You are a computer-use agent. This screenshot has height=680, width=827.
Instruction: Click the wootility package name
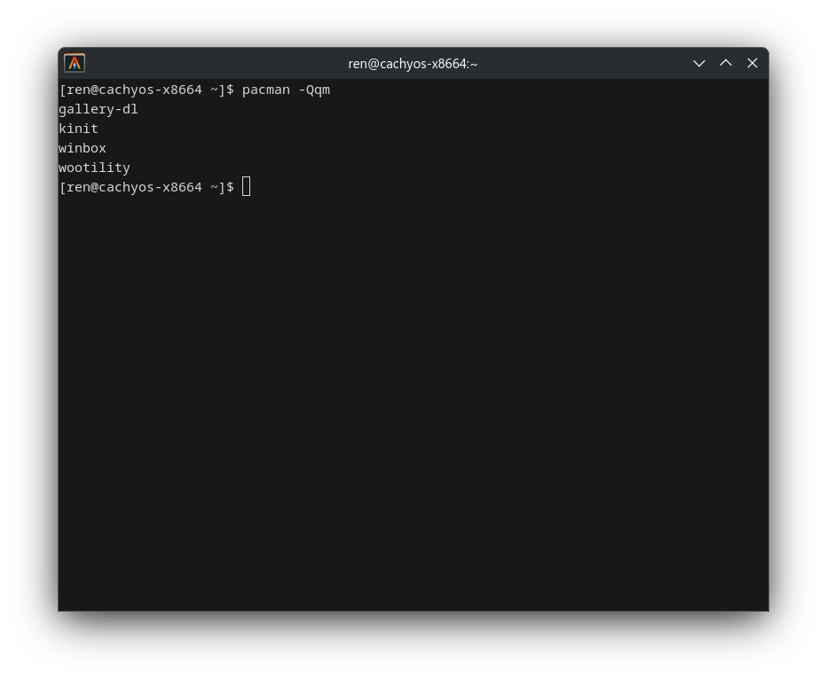coord(94,168)
